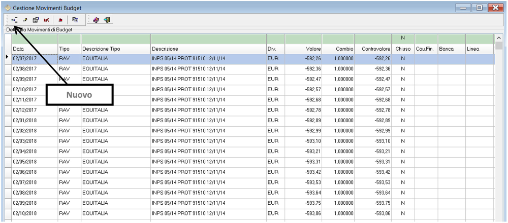Click the small red icon before the copy icon

point(60,20)
